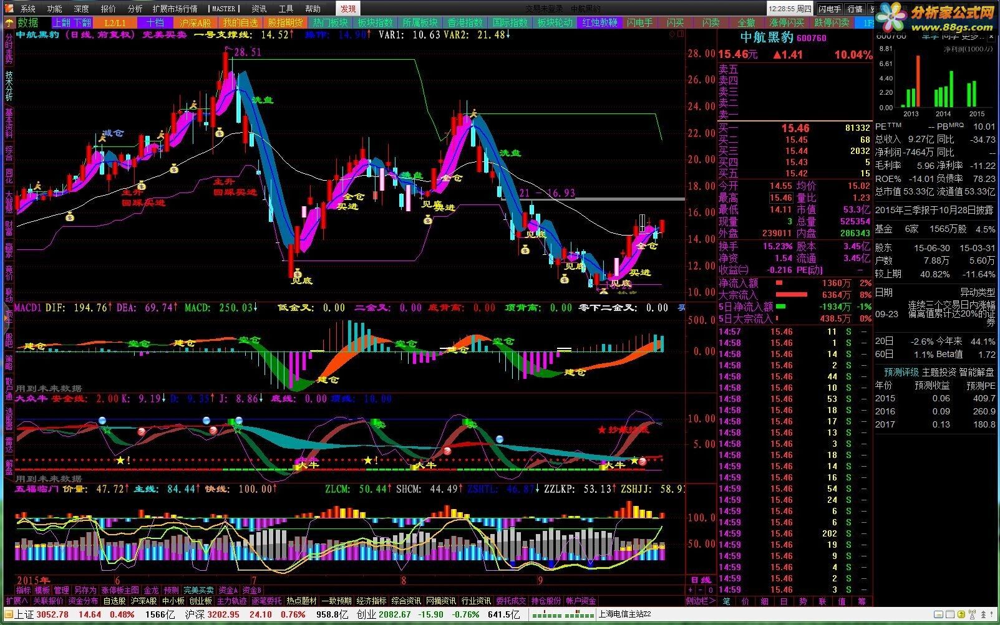
Task: Click the umbrella icon beside 数据
Action: pos(9,22)
